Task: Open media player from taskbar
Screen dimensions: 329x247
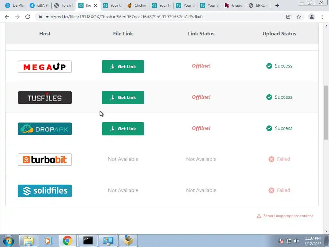Action: (48, 241)
